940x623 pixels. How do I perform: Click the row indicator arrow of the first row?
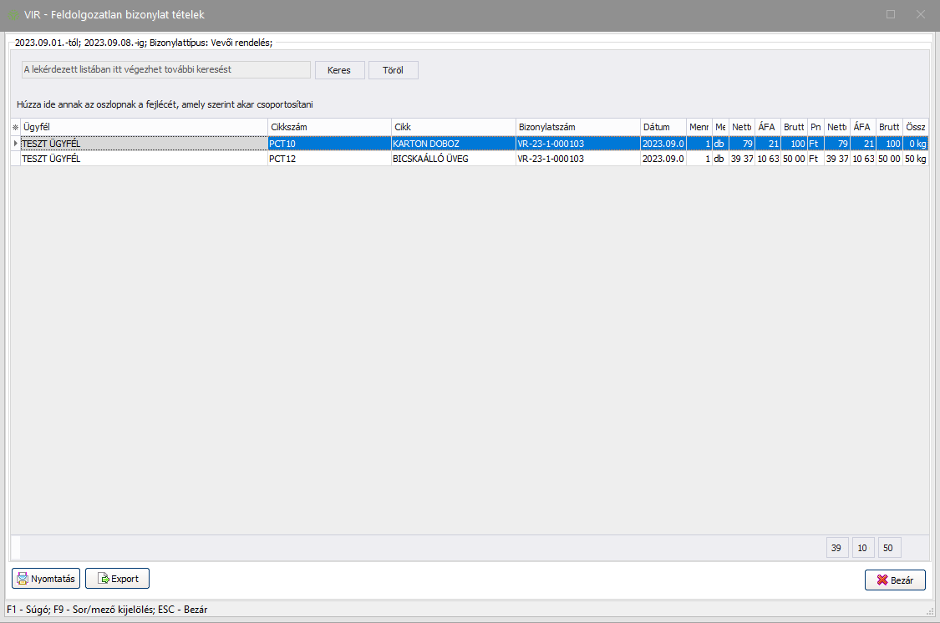click(x=15, y=144)
